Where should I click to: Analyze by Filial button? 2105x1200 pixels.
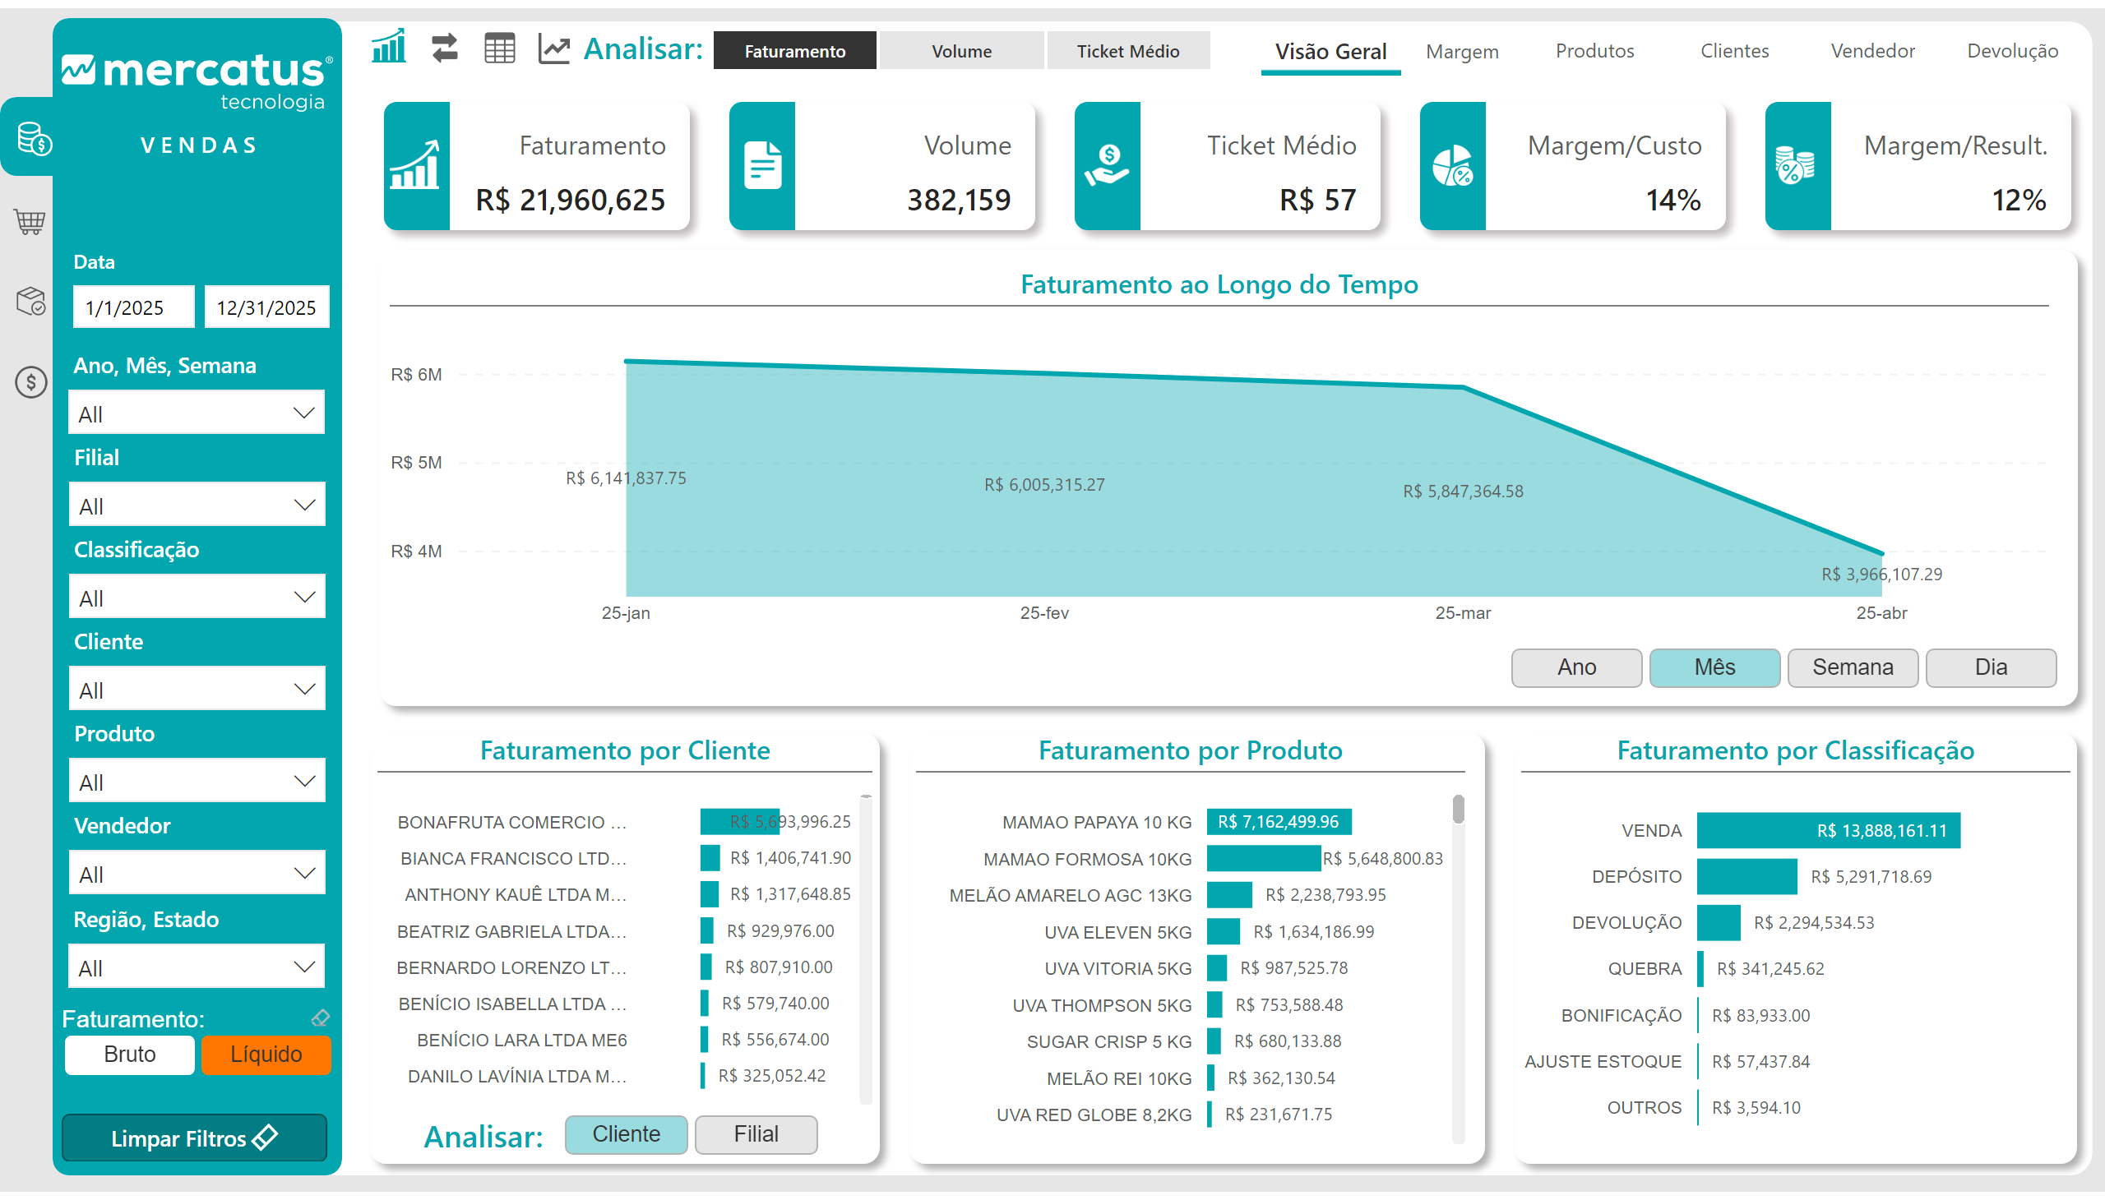click(x=756, y=1134)
